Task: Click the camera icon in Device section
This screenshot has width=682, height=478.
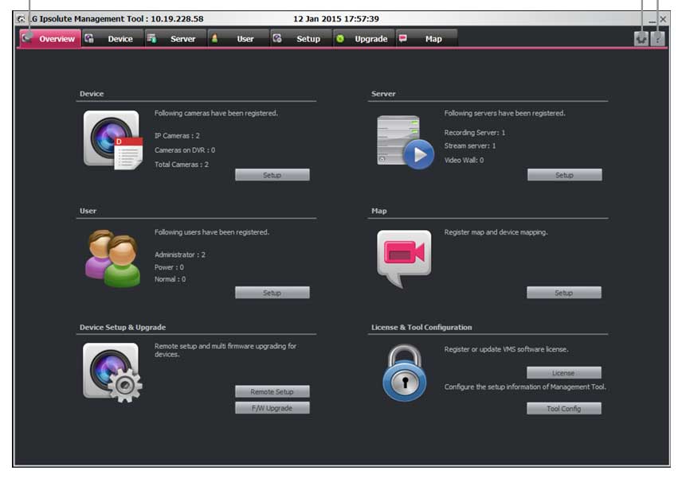Action: (x=112, y=139)
